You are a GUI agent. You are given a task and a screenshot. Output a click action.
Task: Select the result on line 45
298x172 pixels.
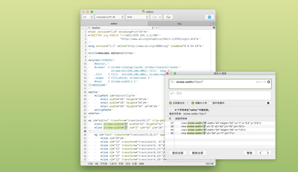(x=220, y=133)
